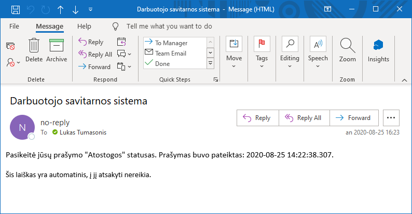Delete this email message
The image size is (412, 214).
[34, 50]
